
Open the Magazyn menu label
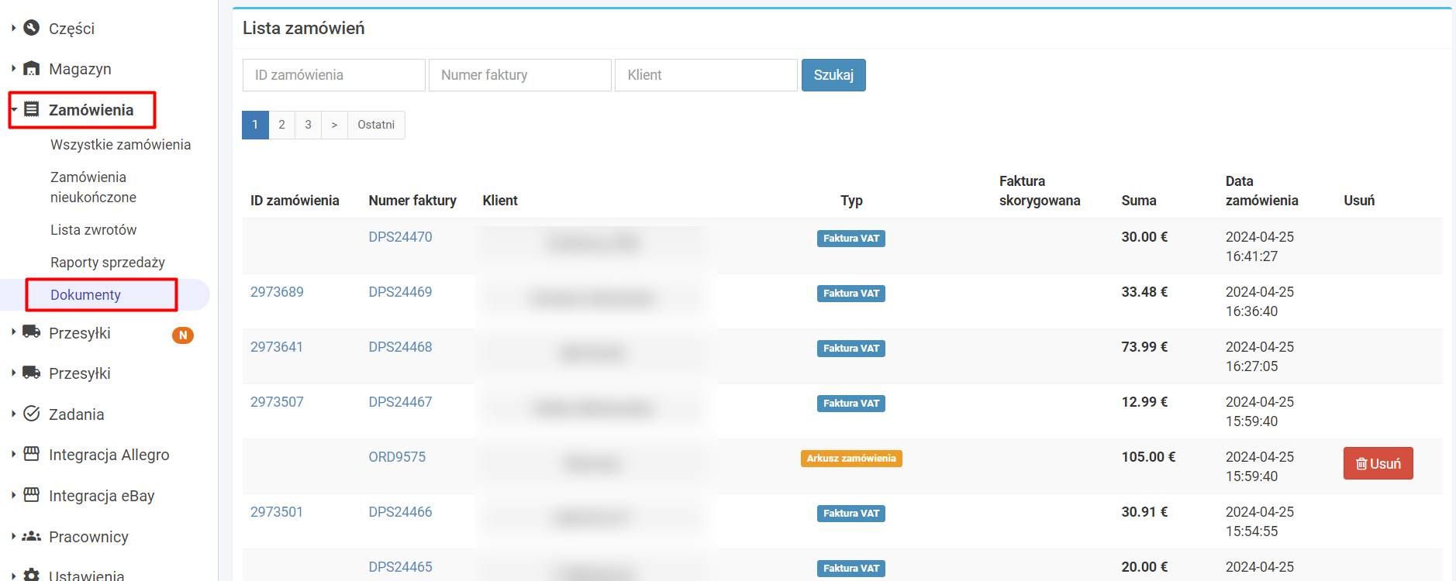[80, 69]
